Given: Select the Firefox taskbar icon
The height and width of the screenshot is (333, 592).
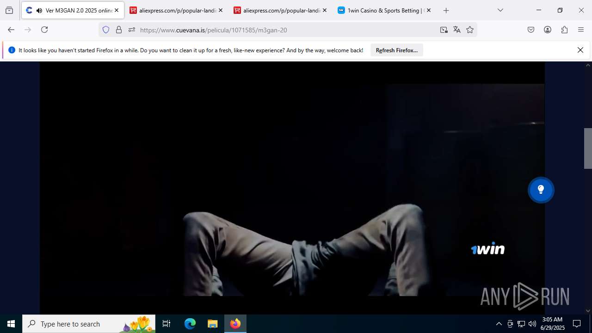Looking at the screenshot, I should (235, 324).
